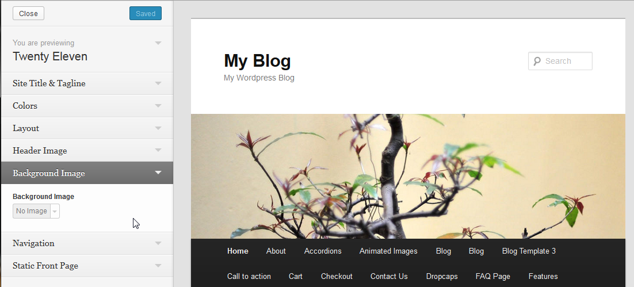This screenshot has height=287, width=634.
Task: Expand the Colors section title
Action: (25, 105)
